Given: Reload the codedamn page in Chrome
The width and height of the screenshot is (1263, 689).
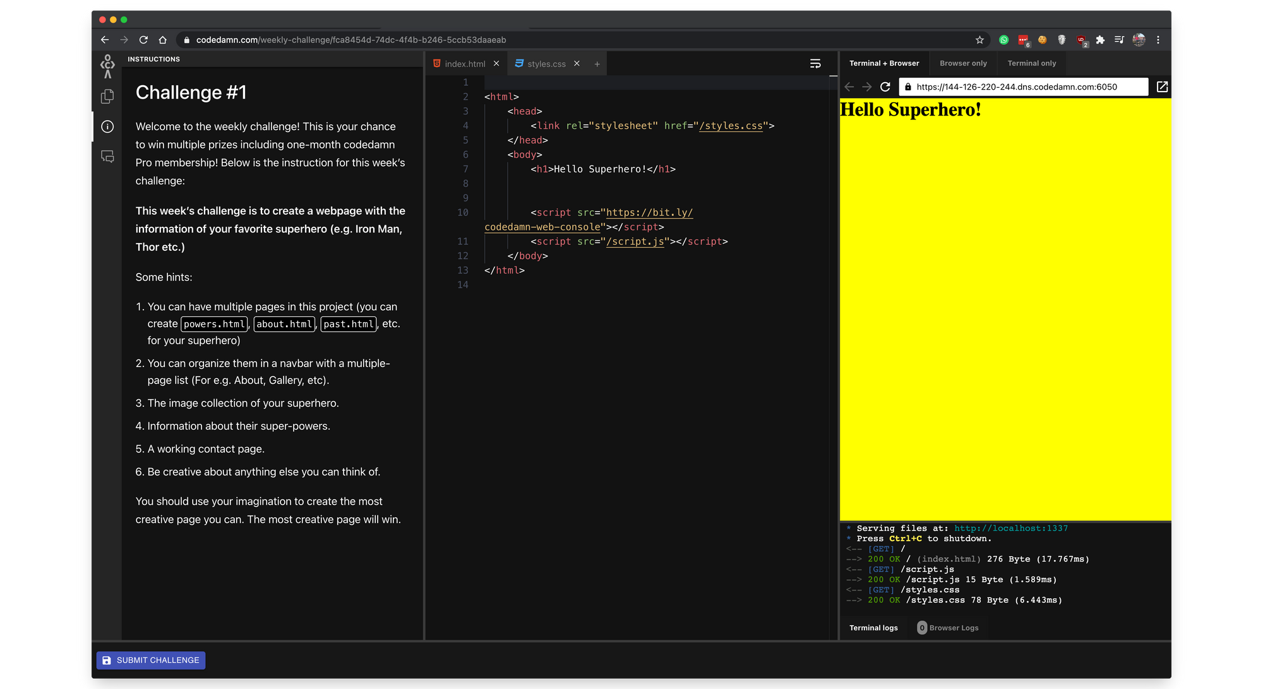Looking at the screenshot, I should [143, 40].
